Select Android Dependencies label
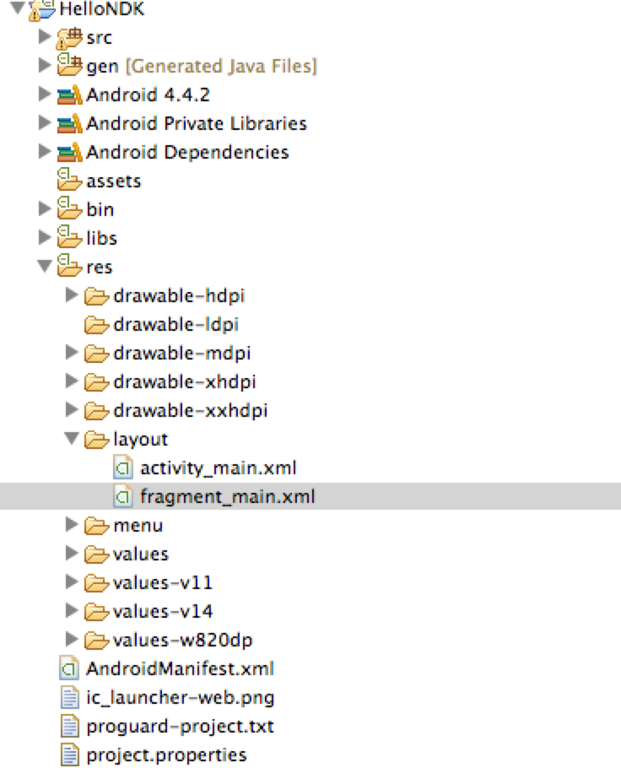Image resolution: width=621 pixels, height=768 pixels. (187, 152)
